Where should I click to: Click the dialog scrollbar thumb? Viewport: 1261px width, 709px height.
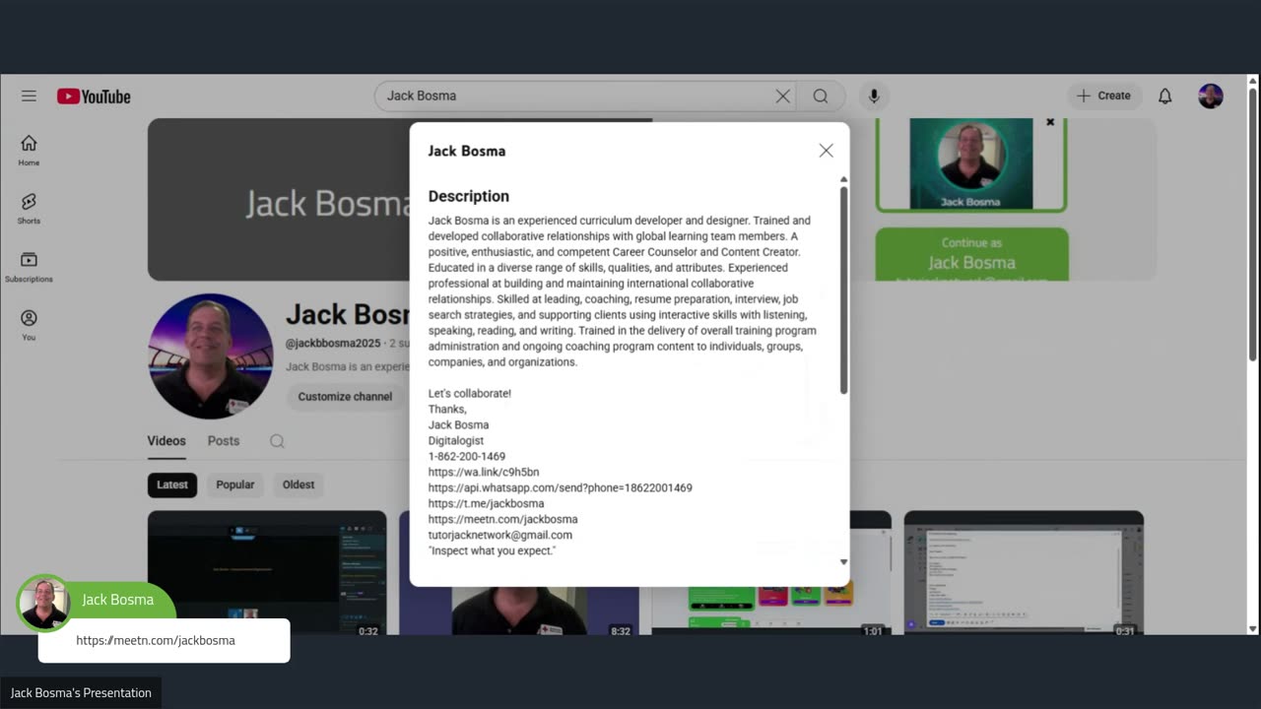pyautogui.click(x=843, y=290)
